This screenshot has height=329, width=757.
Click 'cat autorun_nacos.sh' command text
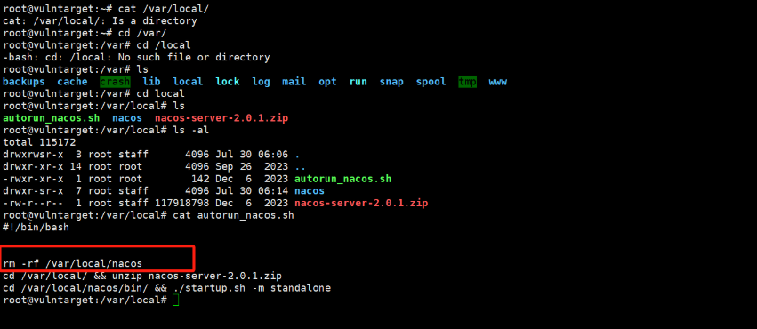tap(233, 215)
